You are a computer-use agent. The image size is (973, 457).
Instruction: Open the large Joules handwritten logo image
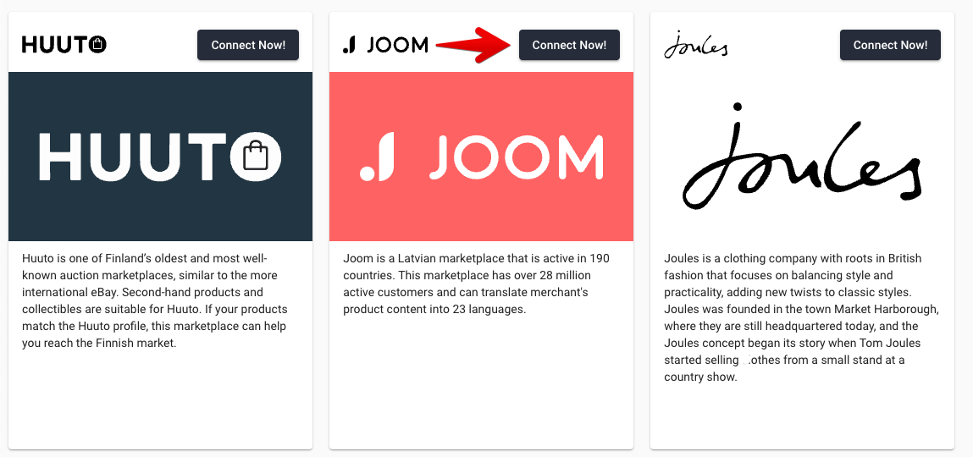[x=802, y=157]
